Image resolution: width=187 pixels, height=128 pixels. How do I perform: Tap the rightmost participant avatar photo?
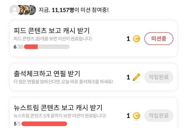pyautogui.click(x=32, y=10)
